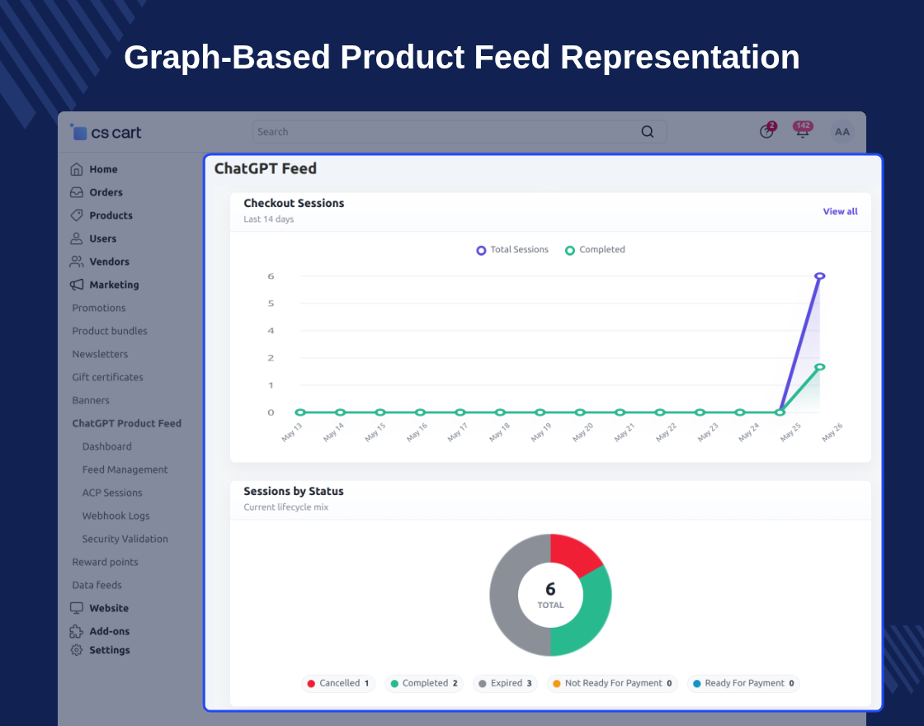Image resolution: width=924 pixels, height=726 pixels.
Task: Click the May 20 data point
Action: pyautogui.click(x=580, y=412)
